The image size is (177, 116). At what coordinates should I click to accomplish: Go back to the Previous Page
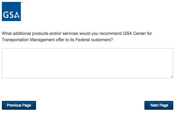coord(19,105)
